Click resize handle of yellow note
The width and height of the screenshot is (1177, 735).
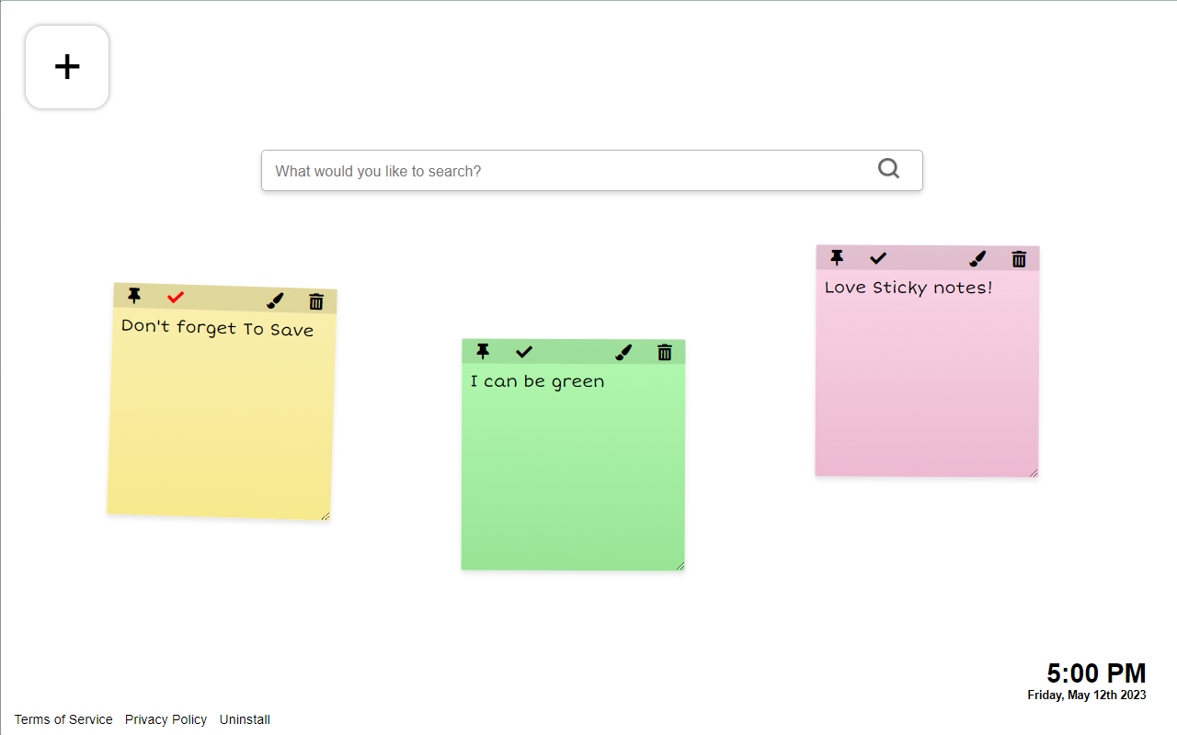pos(325,516)
